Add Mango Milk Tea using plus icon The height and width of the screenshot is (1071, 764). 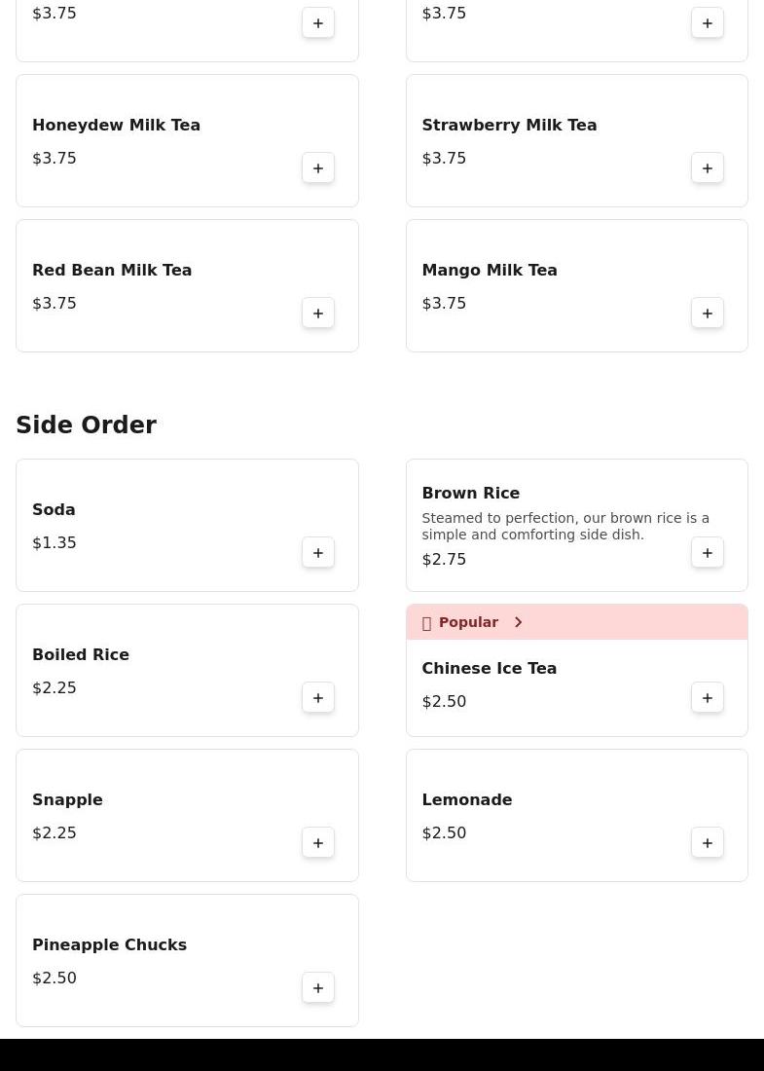tap(708, 314)
